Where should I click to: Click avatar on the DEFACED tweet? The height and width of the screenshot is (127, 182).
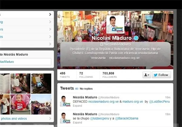pyautogui.click(x=65, y=101)
